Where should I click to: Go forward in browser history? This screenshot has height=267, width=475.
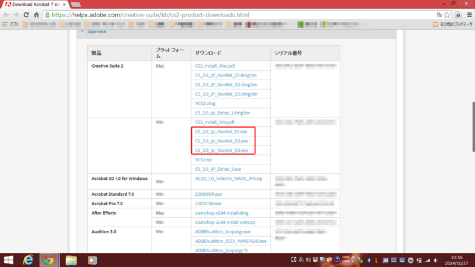click(16, 14)
